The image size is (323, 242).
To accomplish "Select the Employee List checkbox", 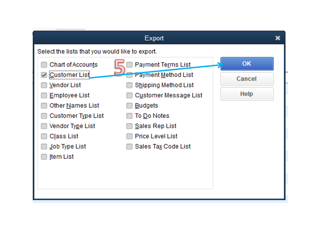I will tap(44, 95).
